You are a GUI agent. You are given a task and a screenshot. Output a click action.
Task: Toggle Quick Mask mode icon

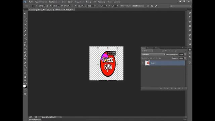coord(25,90)
